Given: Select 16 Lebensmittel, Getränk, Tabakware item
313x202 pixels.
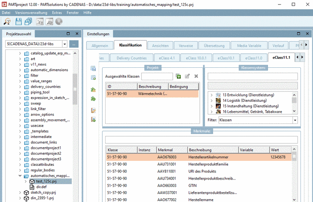Looking at the screenshot, I should [252, 112].
